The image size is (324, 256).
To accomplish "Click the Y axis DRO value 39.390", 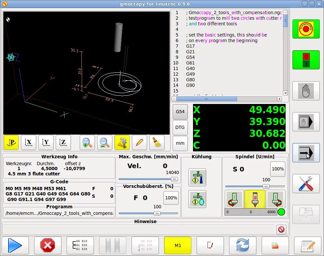I will click(x=267, y=121).
